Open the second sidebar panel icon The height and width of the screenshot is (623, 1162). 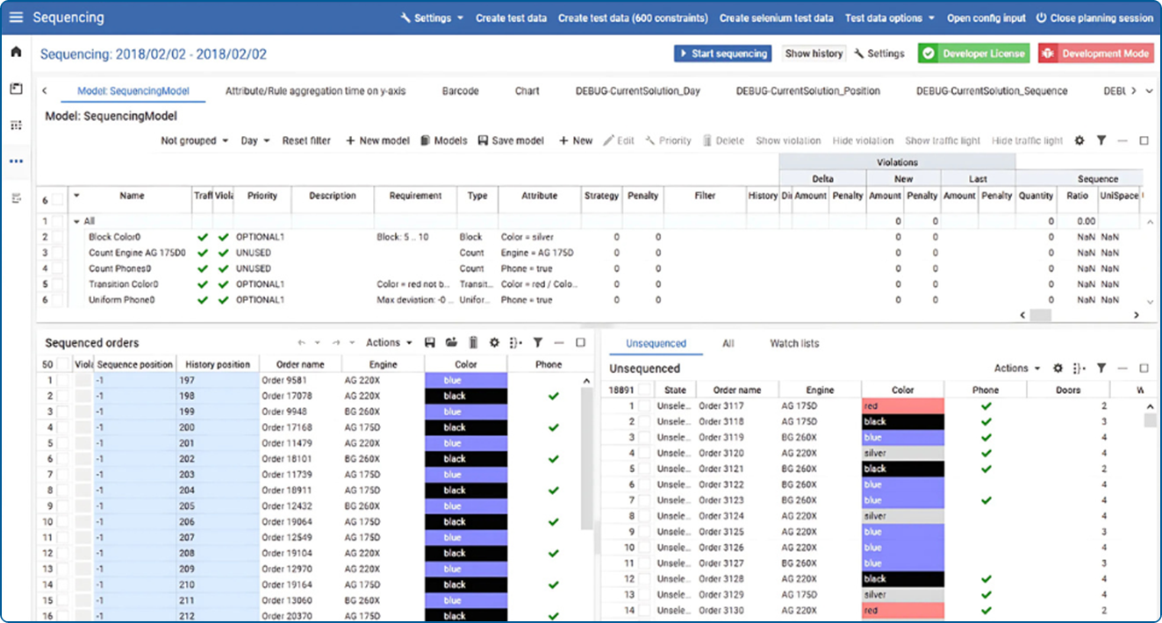[16, 89]
